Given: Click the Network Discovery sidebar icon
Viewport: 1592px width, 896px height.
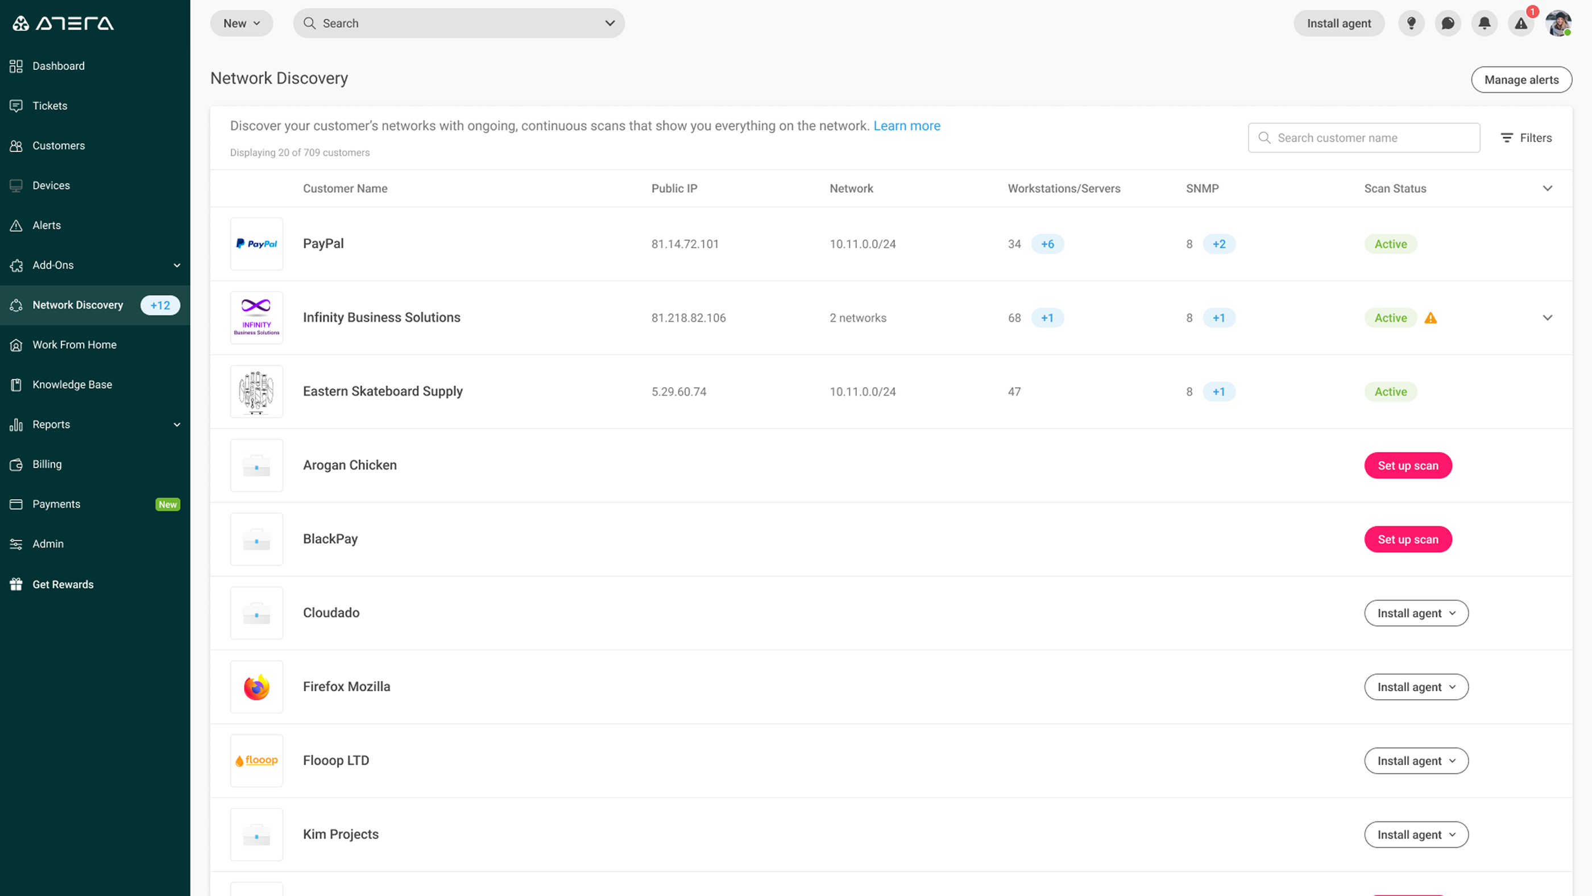Looking at the screenshot, I should (16, 305).
